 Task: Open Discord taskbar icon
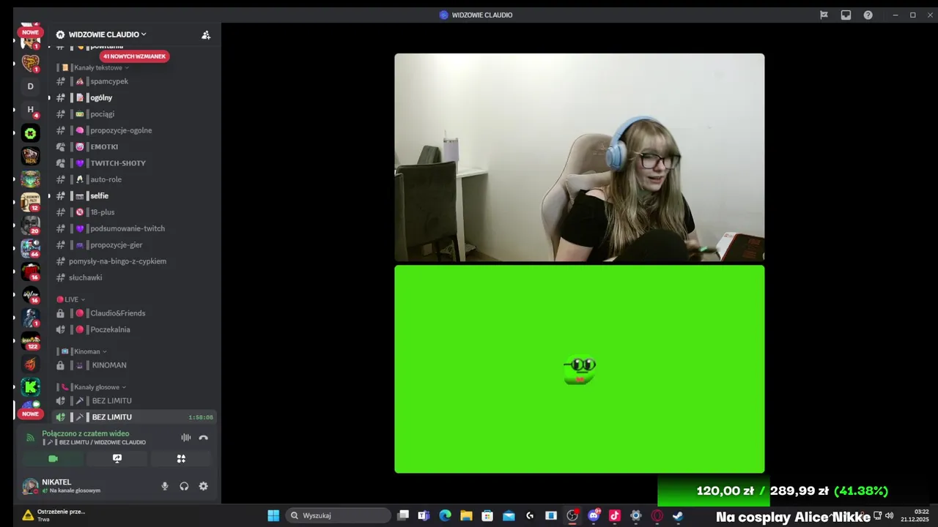[594, 515]
